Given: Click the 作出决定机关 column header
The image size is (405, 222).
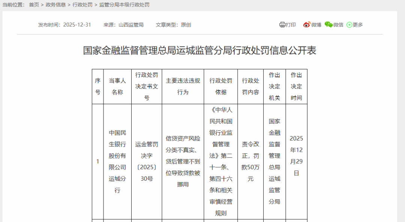Looking at the screenshot, I should pos(274,86).
